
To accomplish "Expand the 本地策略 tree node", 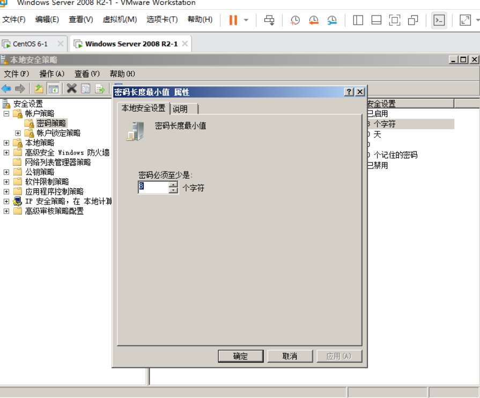I will pos(6,143).
